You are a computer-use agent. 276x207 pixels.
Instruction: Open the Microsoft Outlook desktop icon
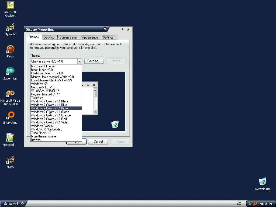point(10,9)
